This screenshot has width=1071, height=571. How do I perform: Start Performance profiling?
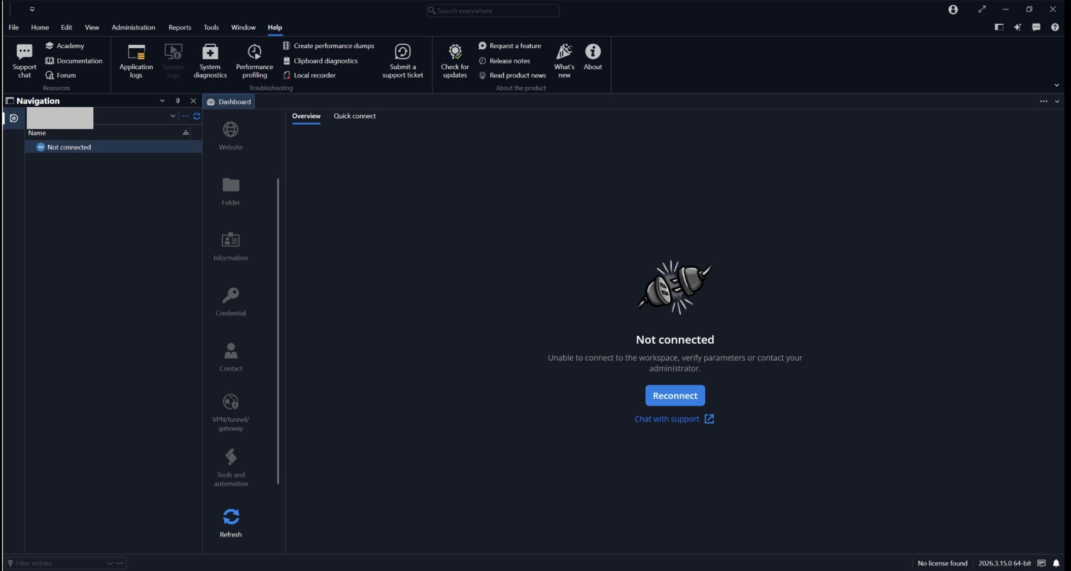coord(254,61)
